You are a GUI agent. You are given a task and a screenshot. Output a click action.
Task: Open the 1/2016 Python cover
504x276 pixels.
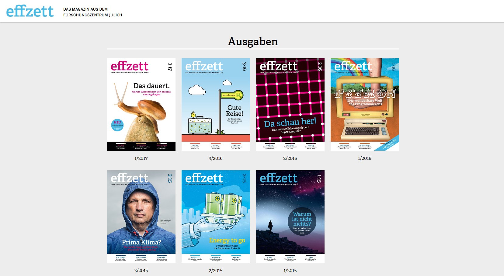pyautogui.click(x=365, y=104)
